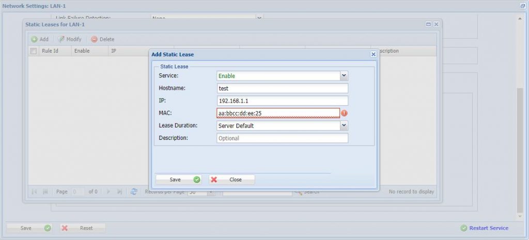Image resolution: width=529 pixels, height=240 pixels.
Task: Focus the Description optional field
Action: click(x=282, y=138)
